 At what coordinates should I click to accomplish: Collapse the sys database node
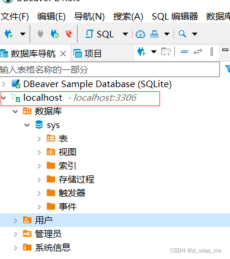coord(27,125)
